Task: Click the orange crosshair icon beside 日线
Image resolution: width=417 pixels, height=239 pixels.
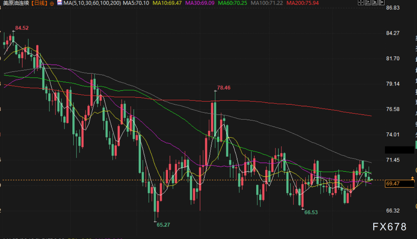Action: click(52, 3)
